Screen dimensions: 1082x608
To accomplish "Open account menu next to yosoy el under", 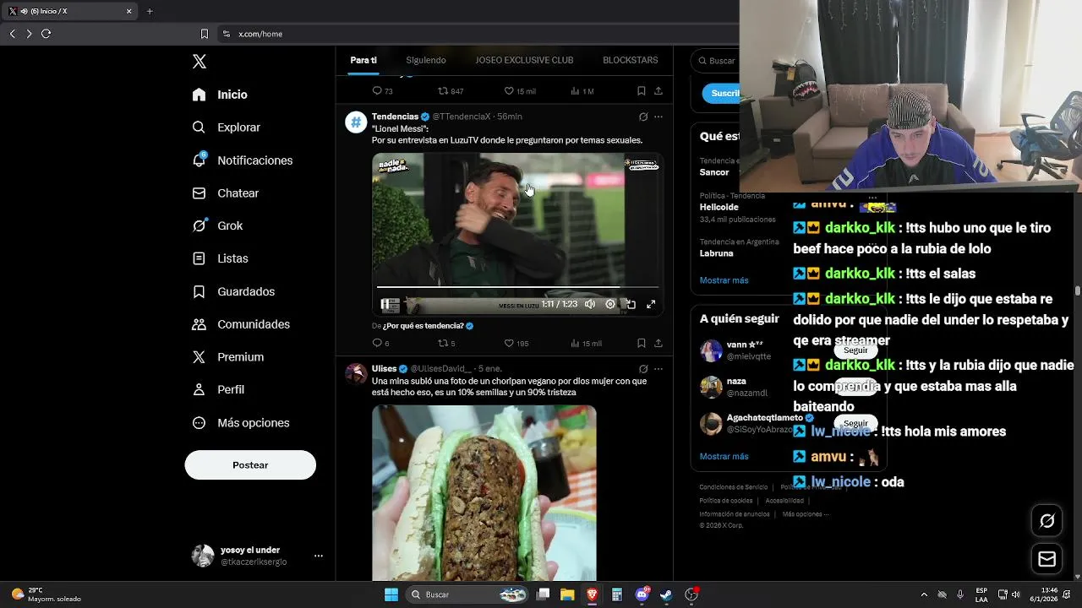I will [x=319, y=556].
